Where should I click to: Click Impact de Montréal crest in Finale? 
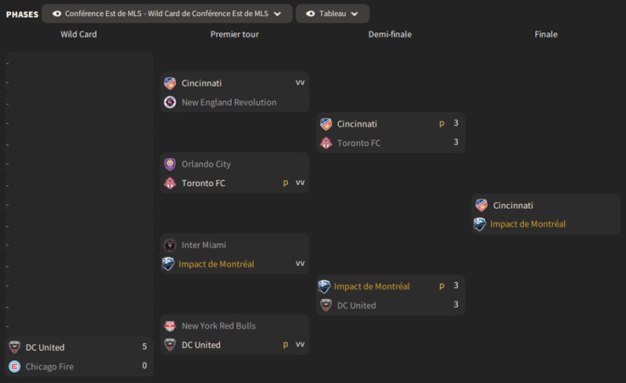coord(481,224)
